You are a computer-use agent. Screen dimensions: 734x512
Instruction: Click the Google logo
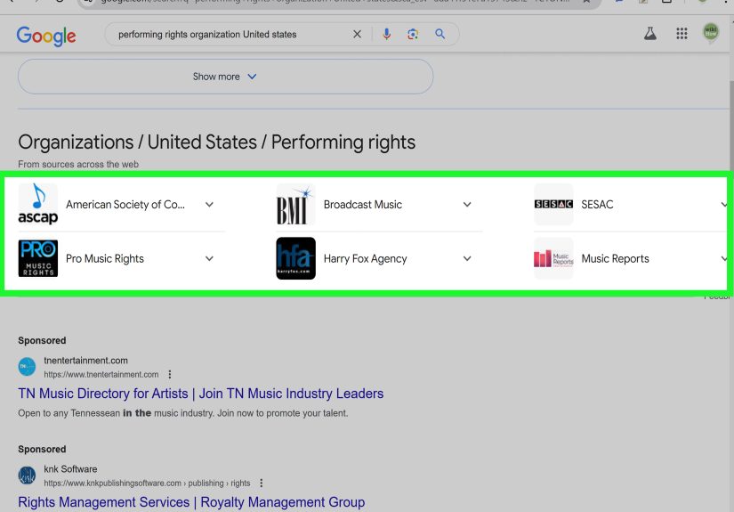(x=46, y=36)
